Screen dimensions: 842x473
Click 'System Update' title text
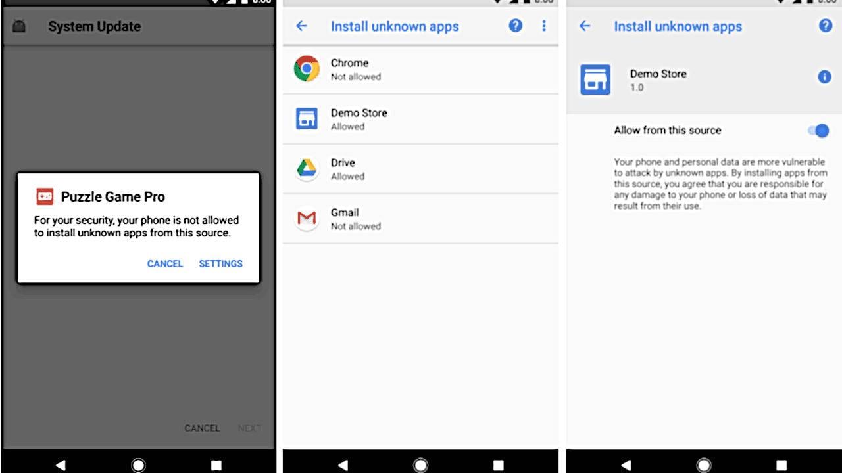pos(94,27)
